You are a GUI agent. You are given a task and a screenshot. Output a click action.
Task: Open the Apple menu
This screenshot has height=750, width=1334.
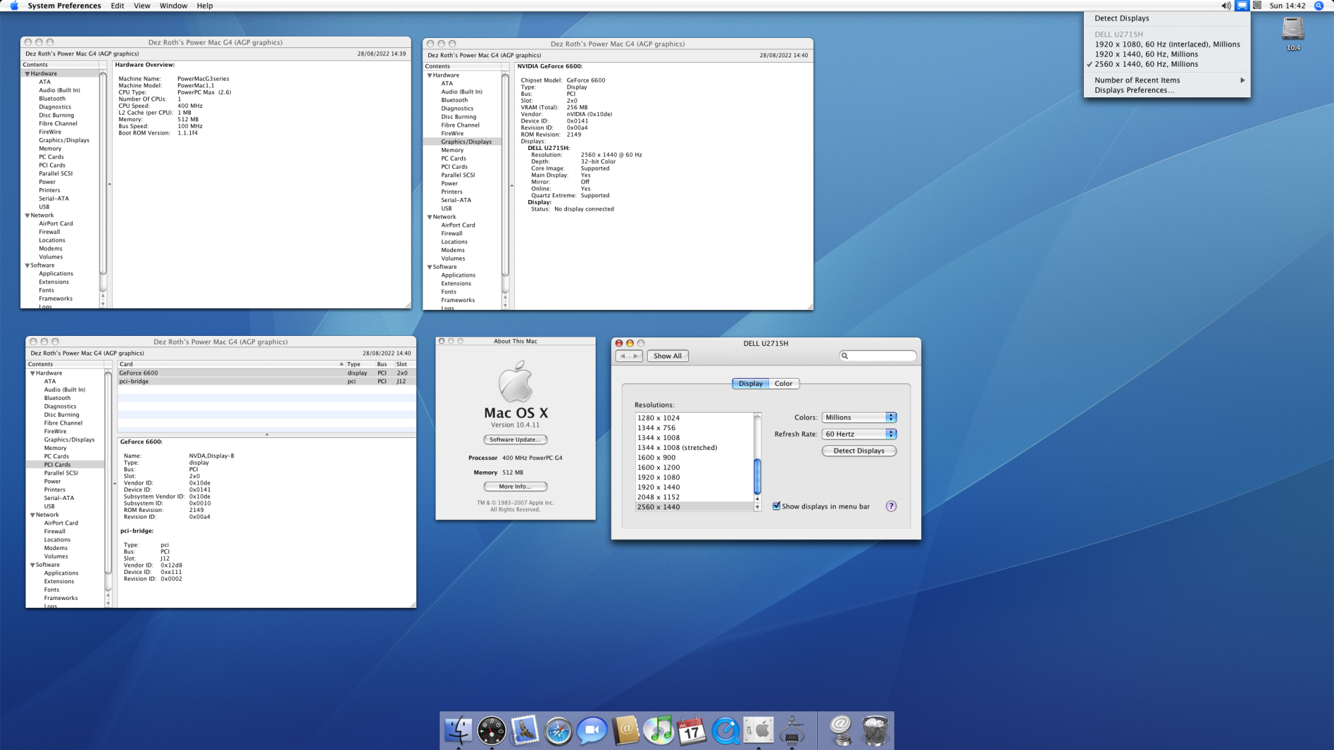pyautogui.click(x=14, y=5)
